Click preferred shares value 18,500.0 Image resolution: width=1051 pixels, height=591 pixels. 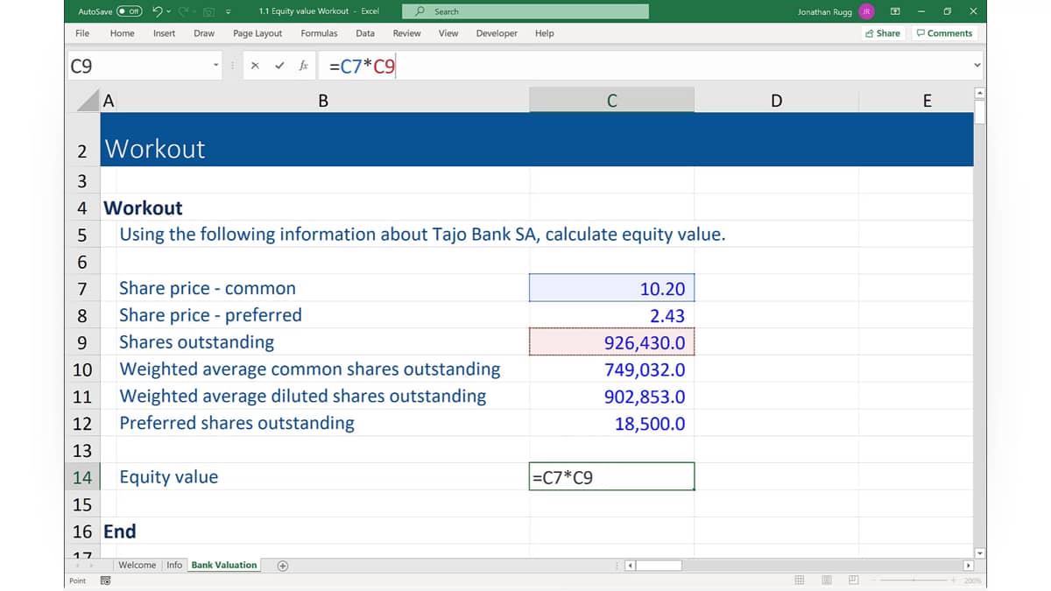612,424
